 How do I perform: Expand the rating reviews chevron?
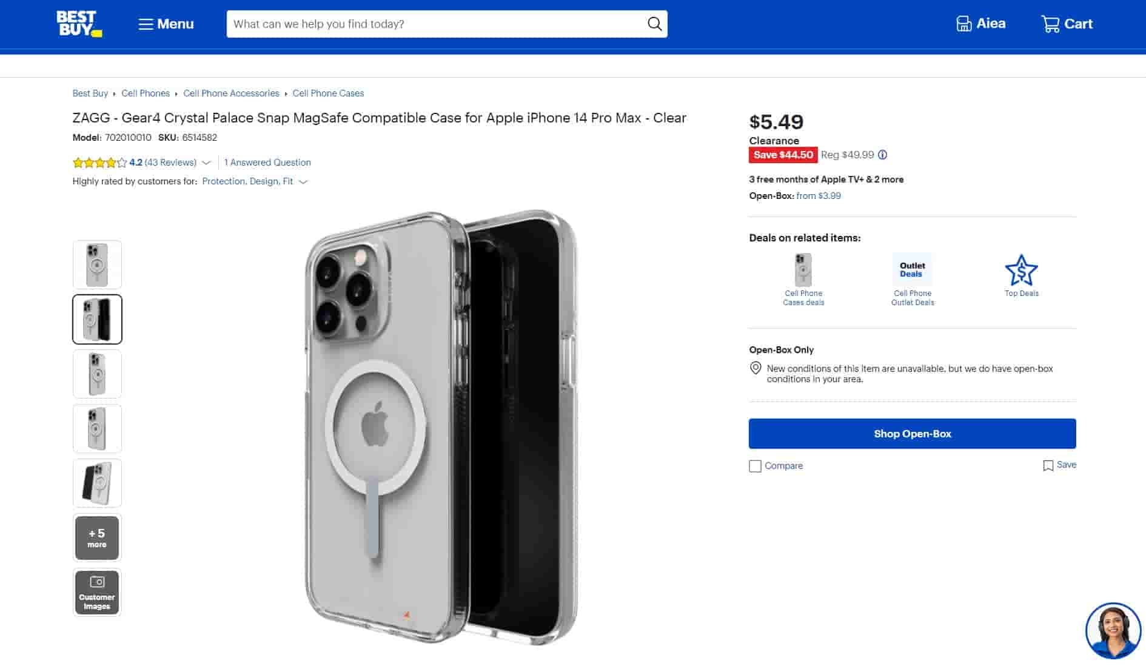pos(206,163)
